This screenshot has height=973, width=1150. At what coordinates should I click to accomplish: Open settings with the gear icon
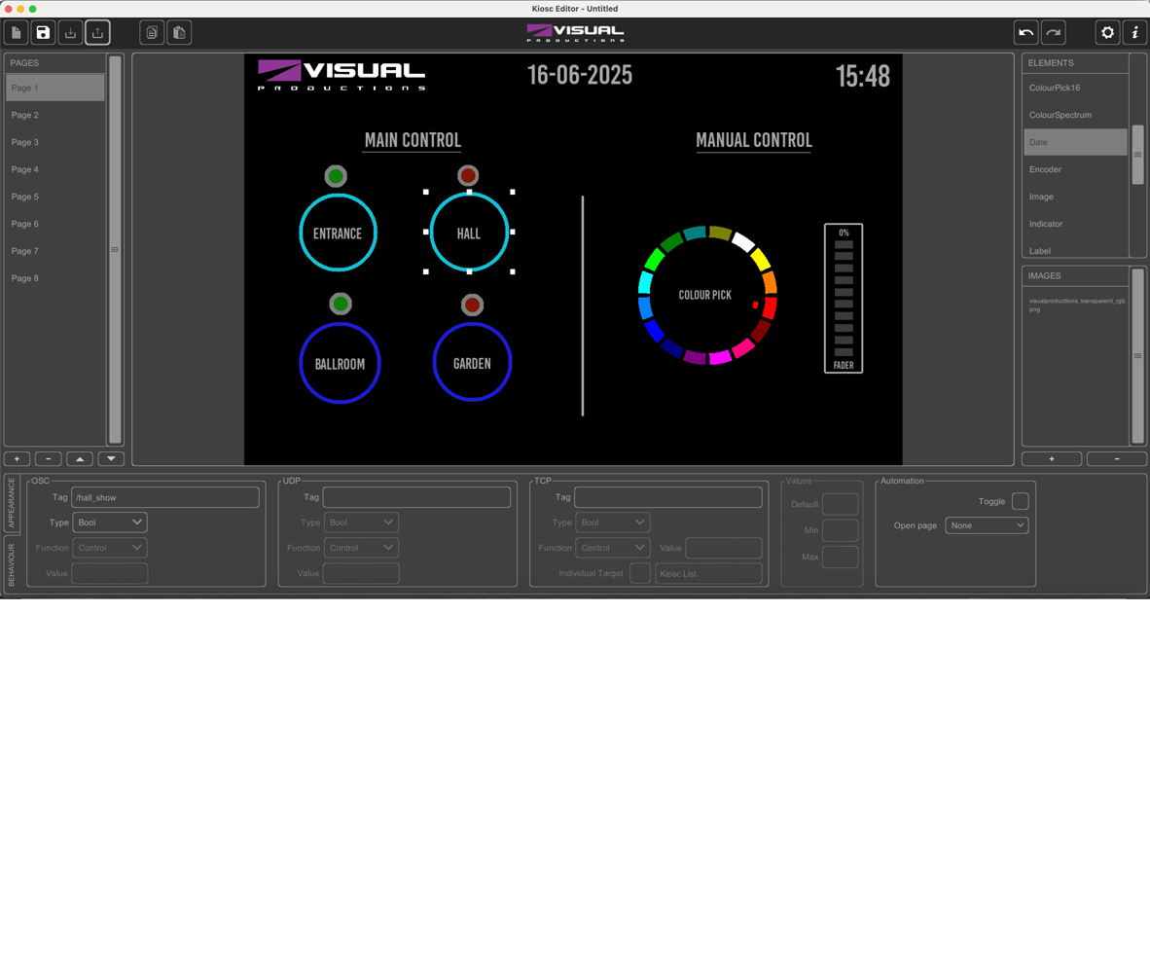(1107, 33)
